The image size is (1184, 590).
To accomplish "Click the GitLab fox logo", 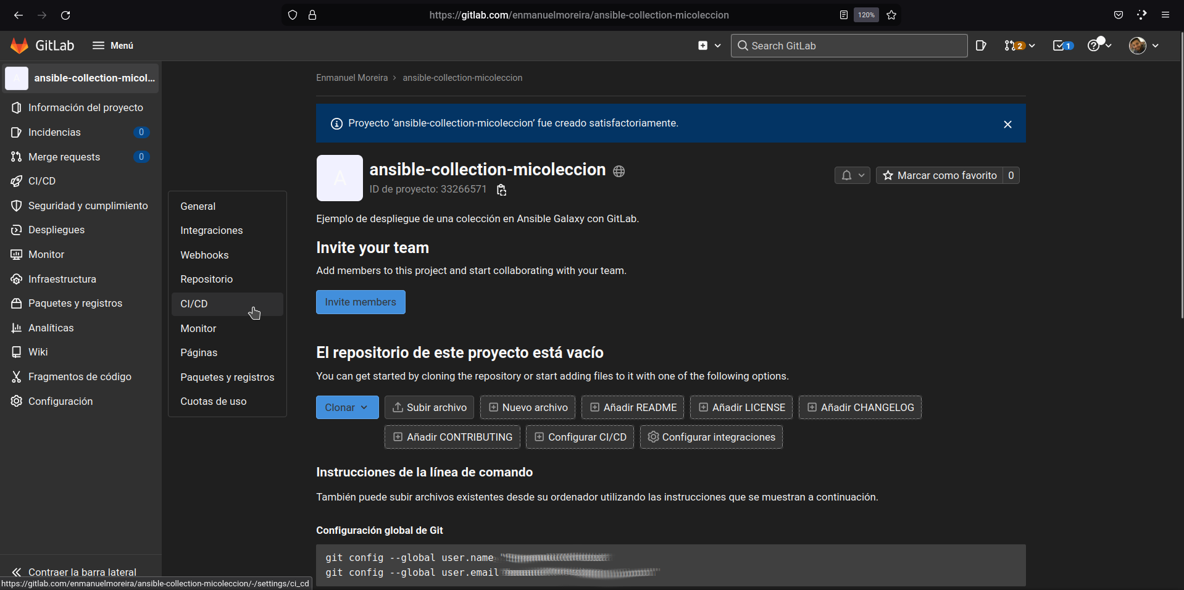I will [x=20, y=45].
